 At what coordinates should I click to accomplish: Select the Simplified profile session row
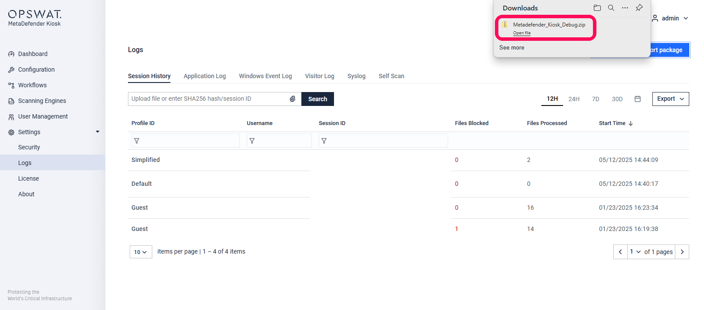pyautogui.click(x=409, y=160)
